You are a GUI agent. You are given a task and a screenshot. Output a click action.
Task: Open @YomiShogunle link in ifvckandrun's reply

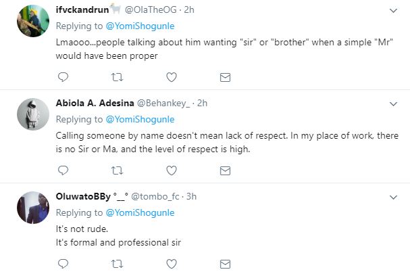138,26
